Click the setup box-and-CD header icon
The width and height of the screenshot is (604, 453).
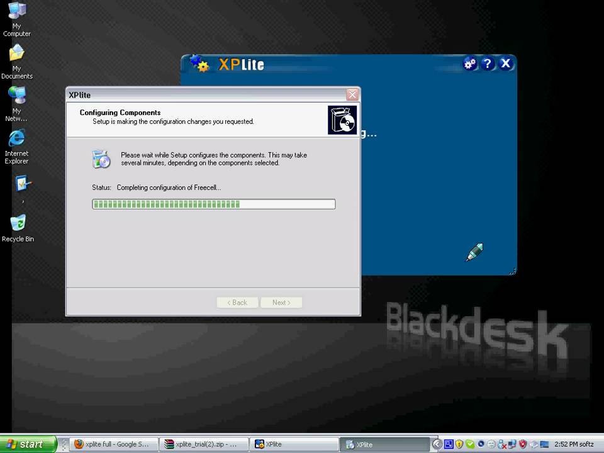point(342,120)
